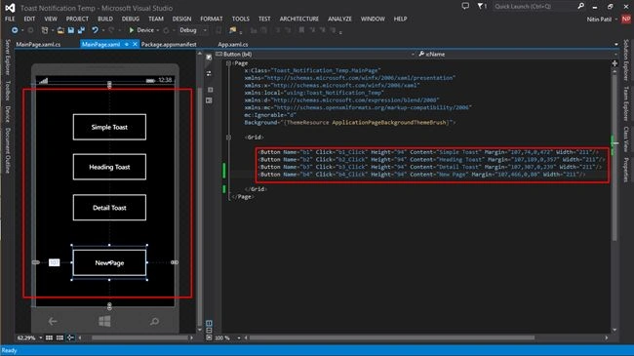Open the TEST menu
Screen dimensions: 634x356
click(x=264, y=19)
